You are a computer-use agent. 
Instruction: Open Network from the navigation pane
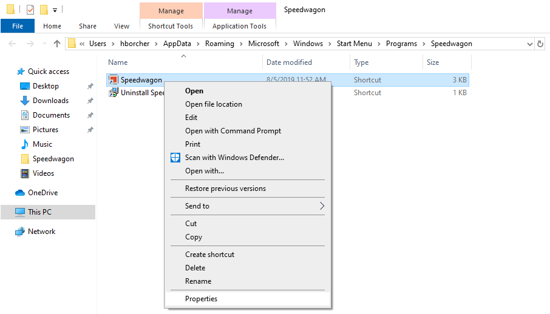coord(41,232)
